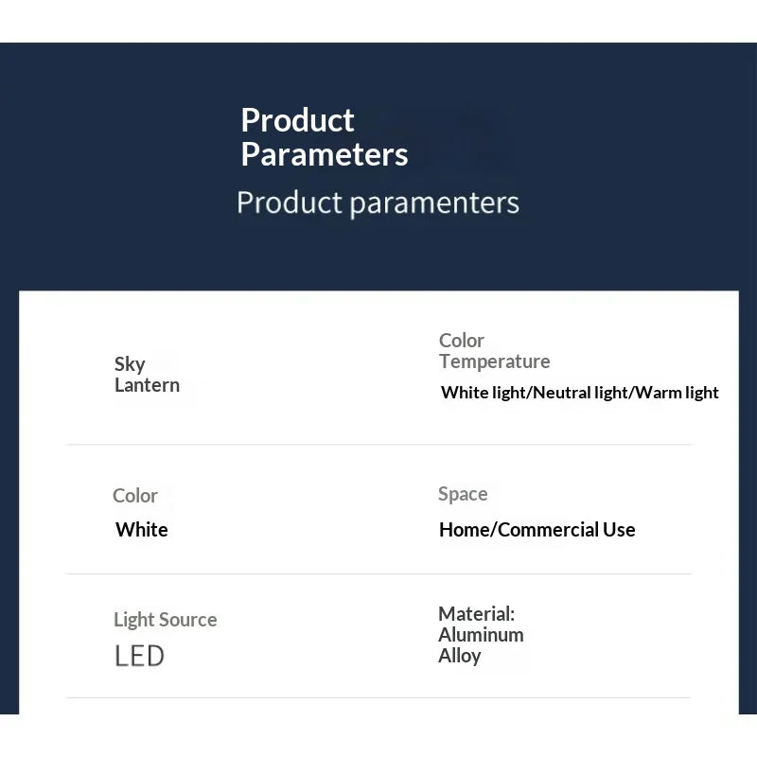Select "Home/Commercial Use" value text
The height and width of the screenshot is (757, 757).
(537, 530)
